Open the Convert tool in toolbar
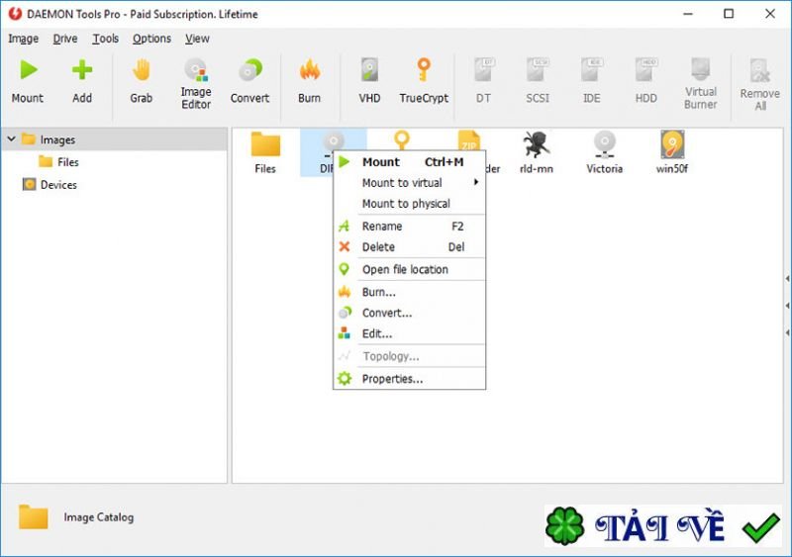792x557 pixels. 250,82
